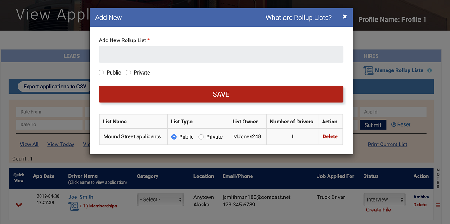
Task: Select Public for the new rollup list
Action: click(x=101, y=73)
